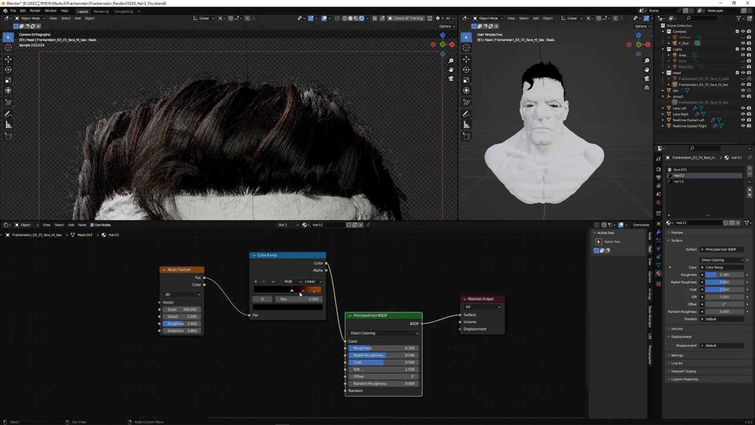Switch to the Compositing workspace tab
The height and width of the screenshot is (425, 755).
click(124, 11)
